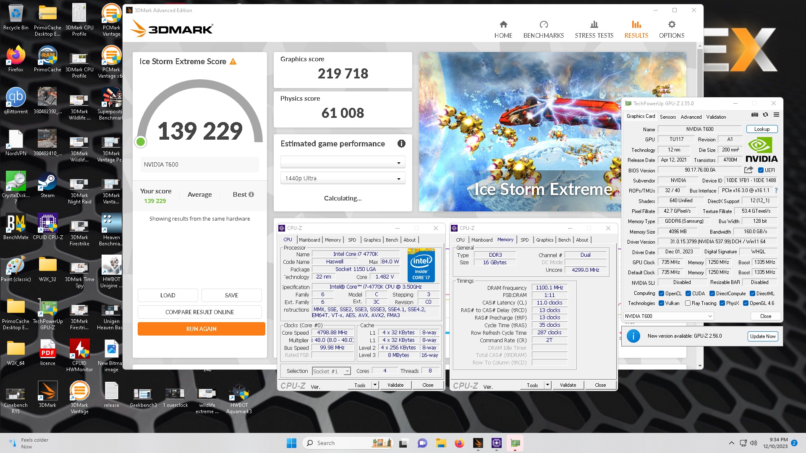
Task: Open BENCHMARKS section in 3DMark
Action: point(544,29)
